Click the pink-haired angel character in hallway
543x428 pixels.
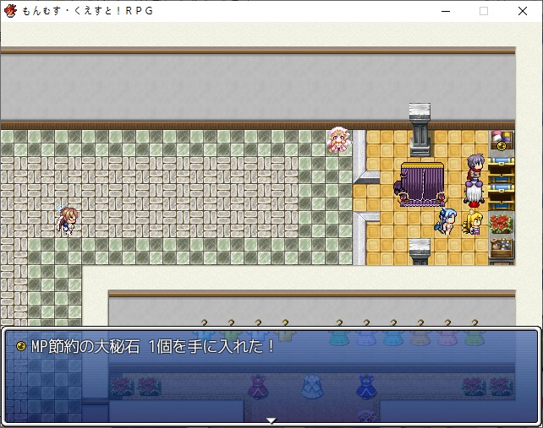[x=339, y=140]
